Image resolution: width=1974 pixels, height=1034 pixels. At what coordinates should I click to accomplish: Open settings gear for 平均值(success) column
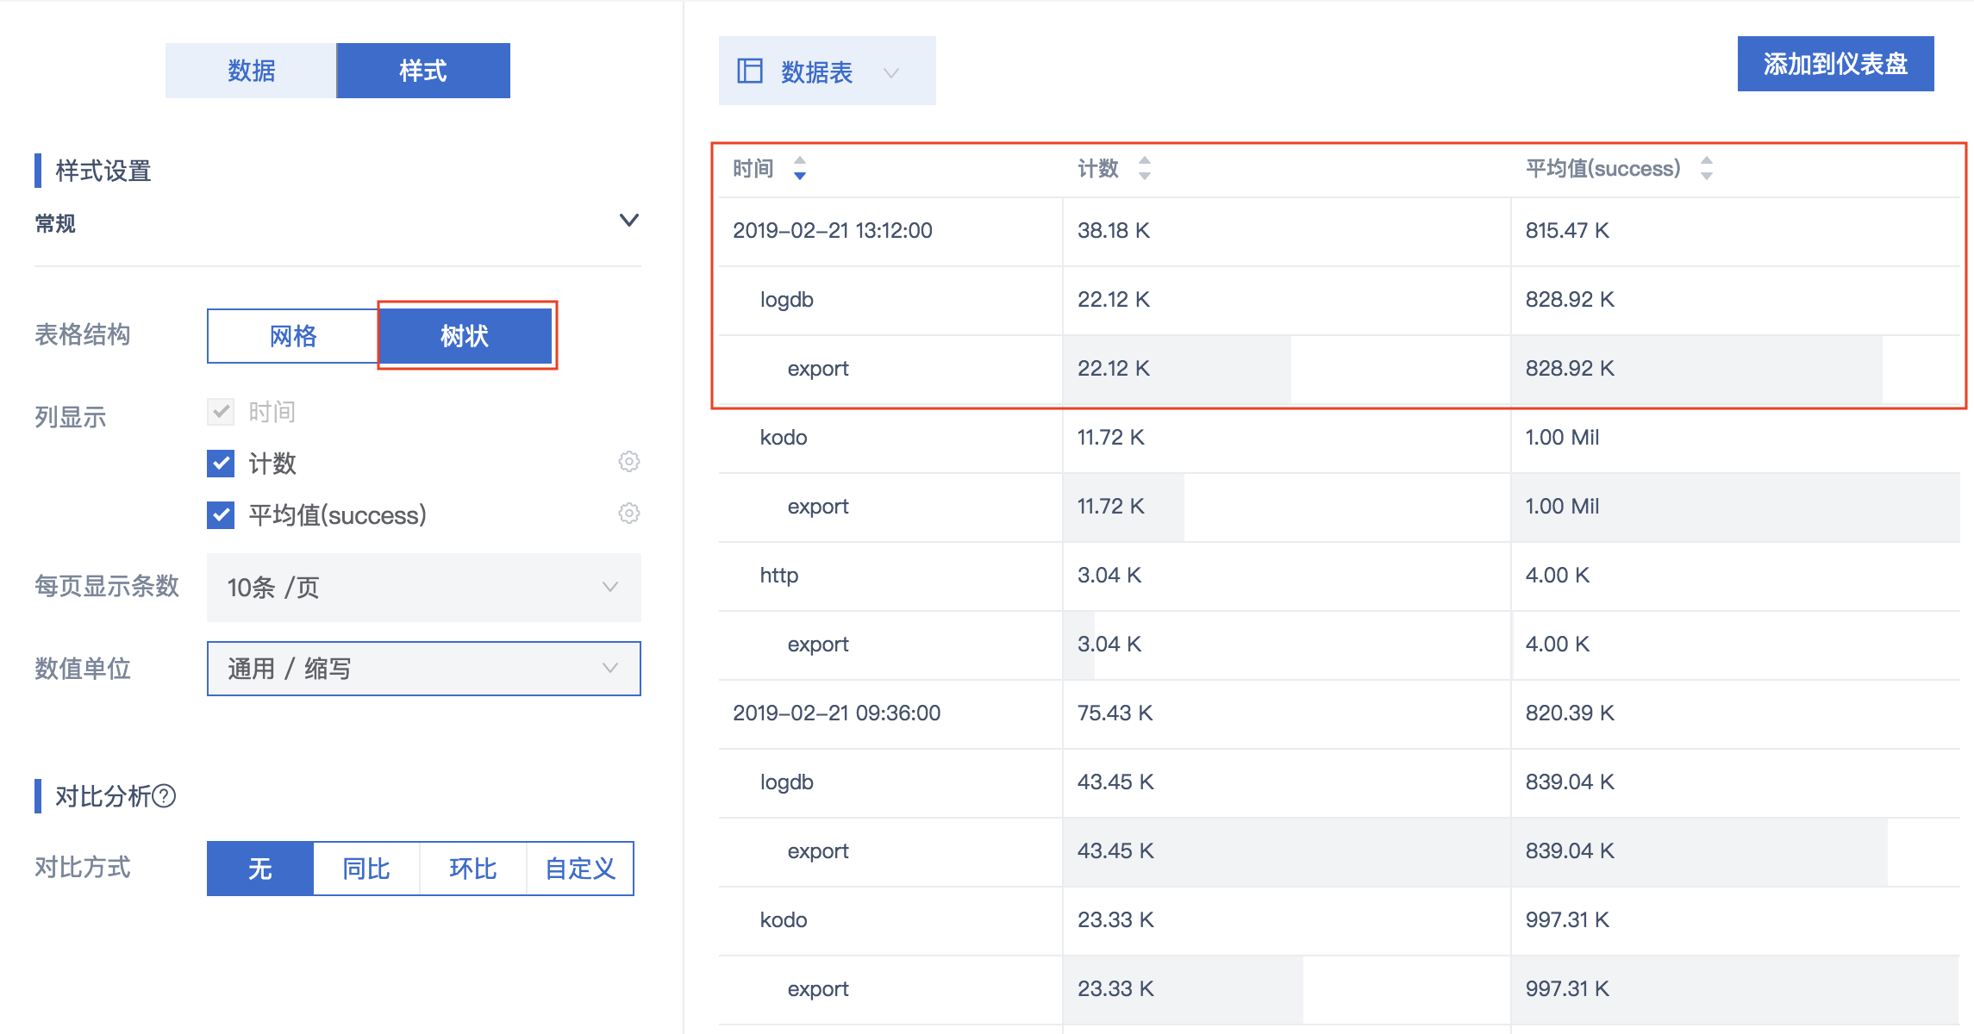[x=629, y=514]
